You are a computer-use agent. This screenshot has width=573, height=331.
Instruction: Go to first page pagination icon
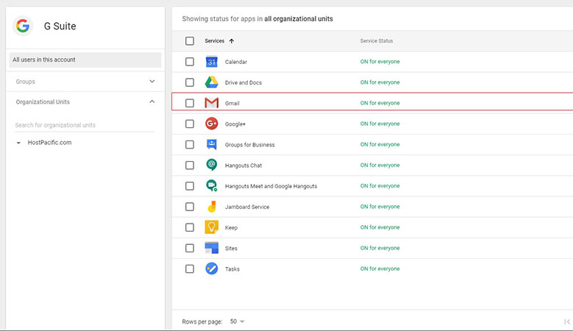click(x=567, y=321)
